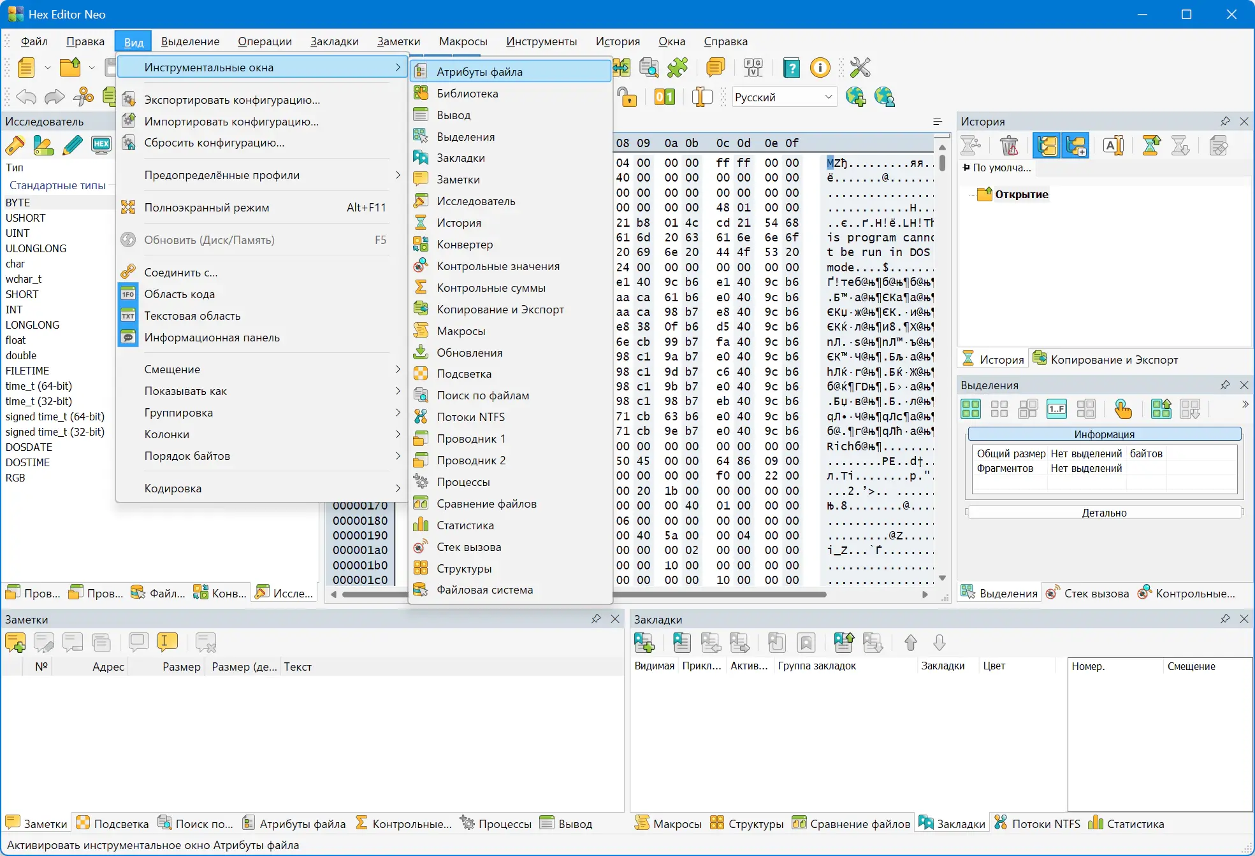Screen dimensions: 1255x856
Task: Switch to the Копирование и Экспорт tab
Action: pos(1106,360)
